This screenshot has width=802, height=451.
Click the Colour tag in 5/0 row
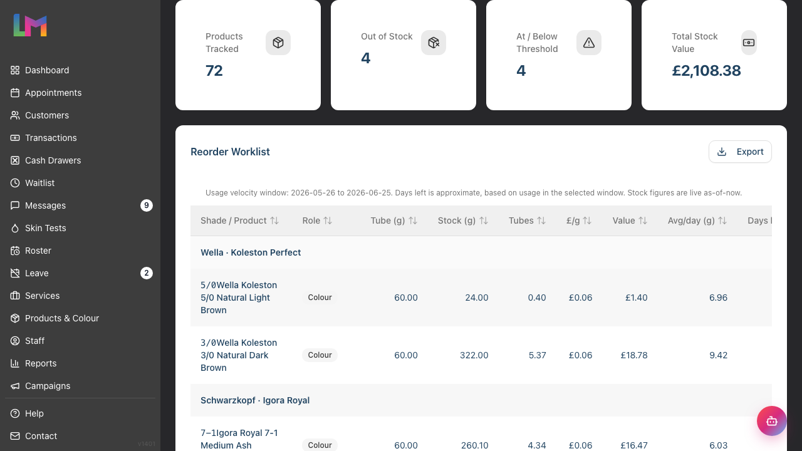[320, 298]
